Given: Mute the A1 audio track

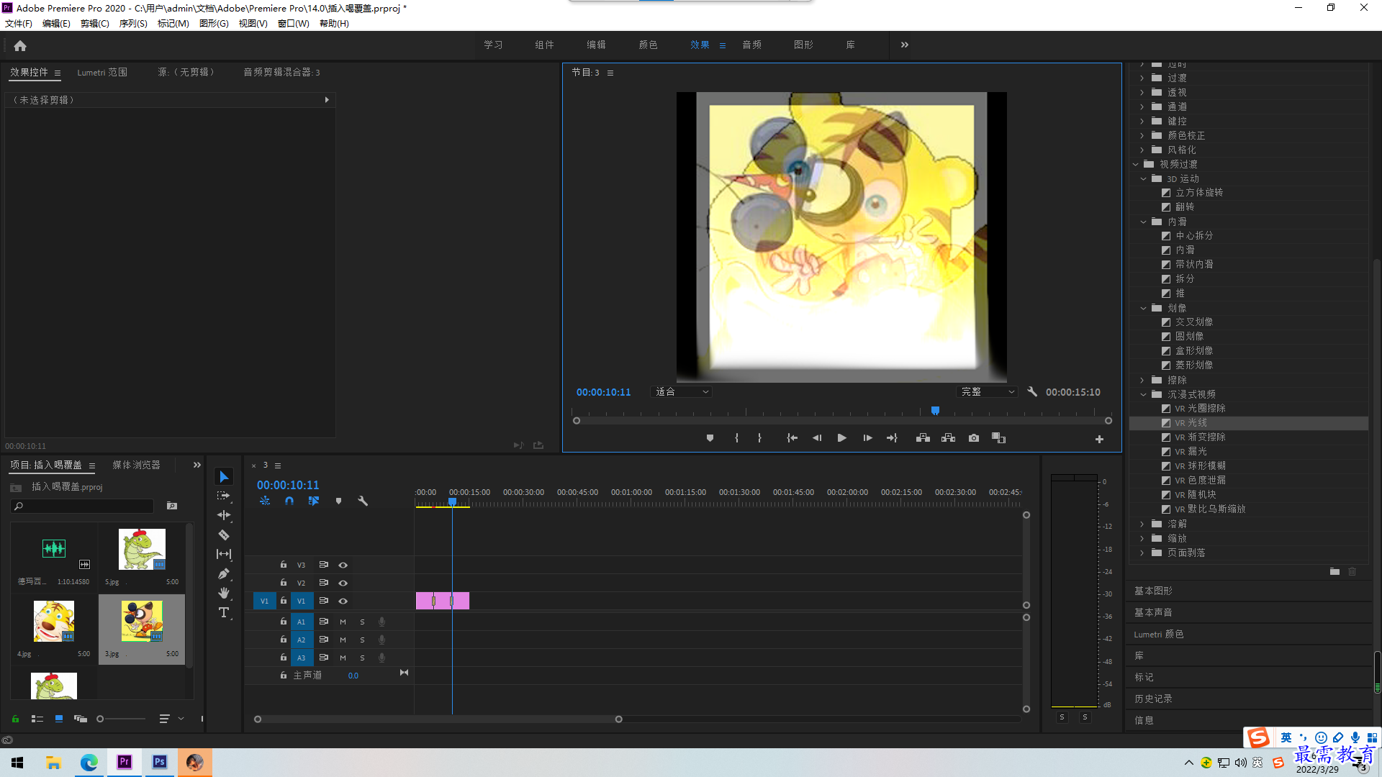Looking at the screenshot, I should [x=343, y=622].
